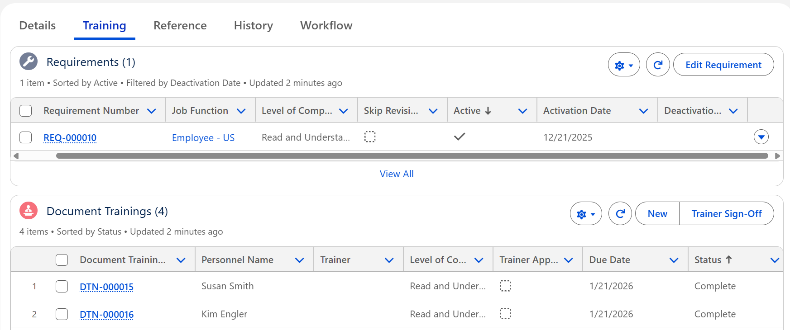The width and height of the screenshot is (790, 330).
Task: Open Activation Date column dropdown
Action: 643,111
